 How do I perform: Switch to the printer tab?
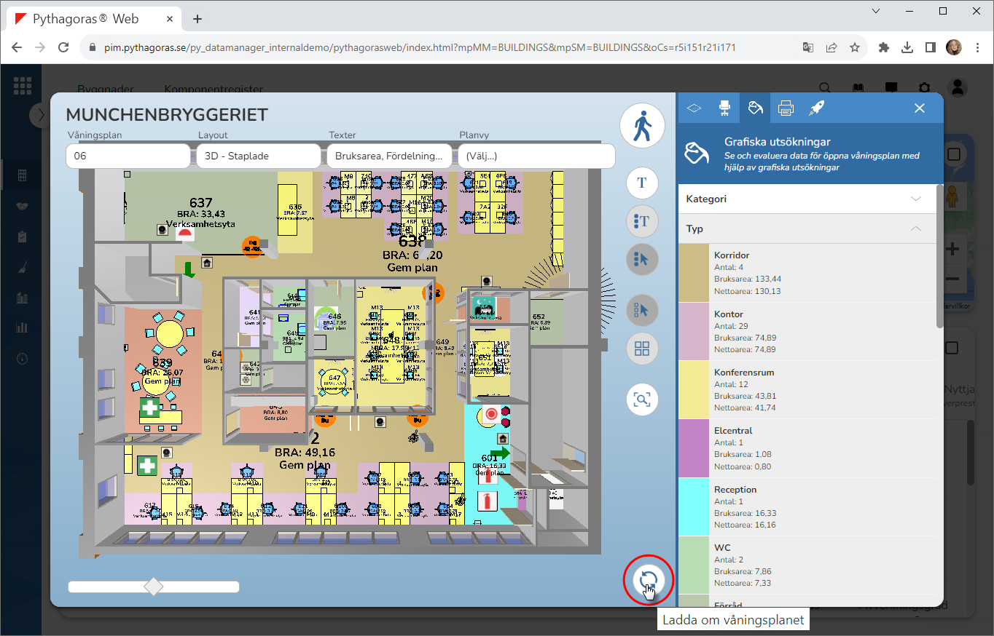786,108
